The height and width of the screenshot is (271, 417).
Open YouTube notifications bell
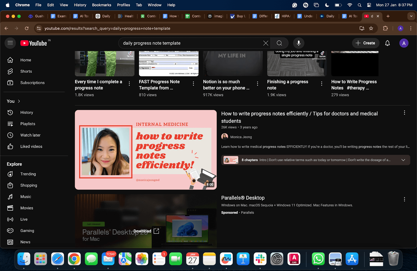387,43
